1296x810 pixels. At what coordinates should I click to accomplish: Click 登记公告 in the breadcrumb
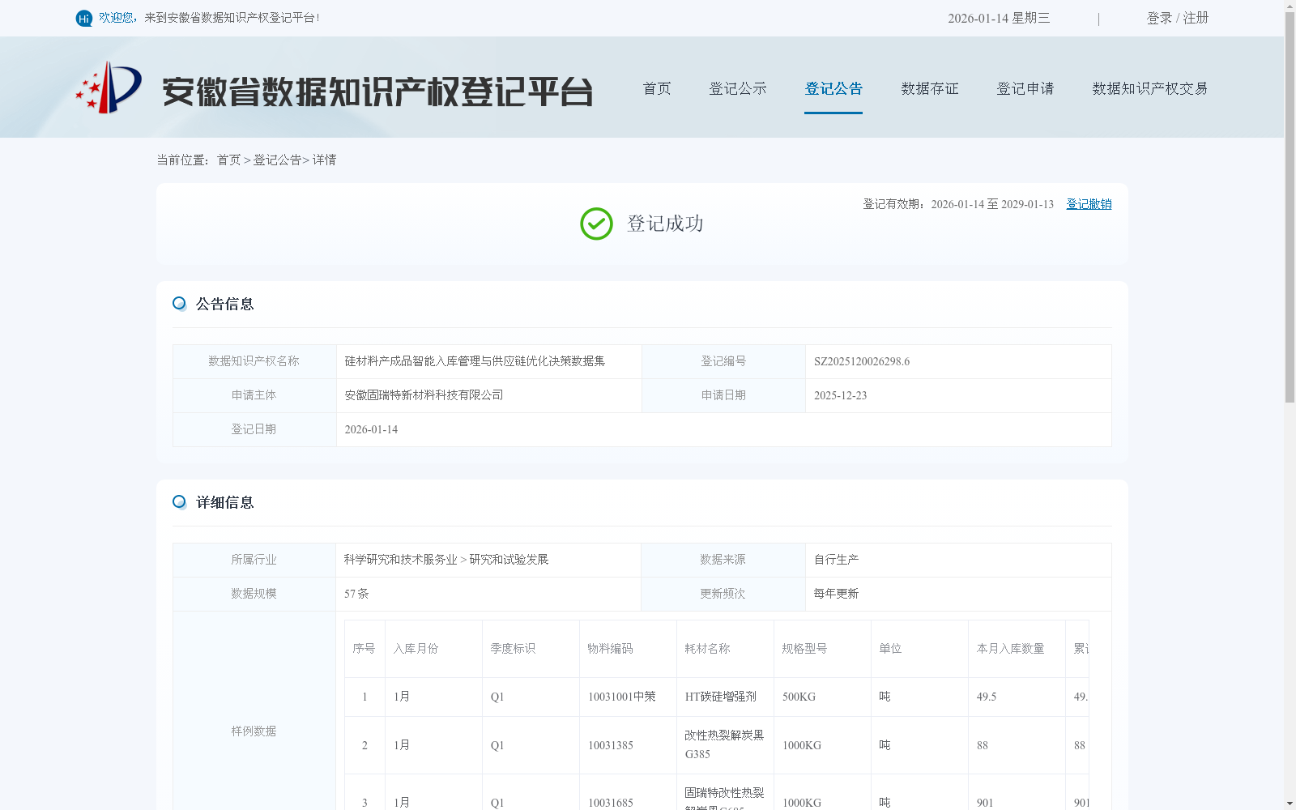pos(277,160)
